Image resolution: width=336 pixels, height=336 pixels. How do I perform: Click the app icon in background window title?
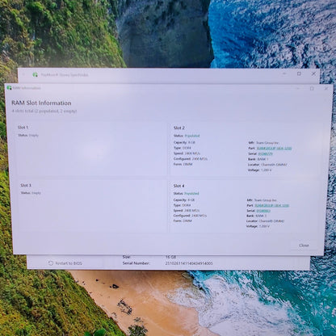click(35, 74)
